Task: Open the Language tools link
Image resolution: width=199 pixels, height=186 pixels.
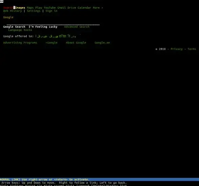Action: (20, 30)
